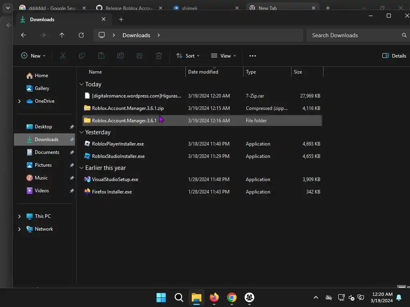
Task: Switch to the shimeji browser tab
Action: [206, 8]
